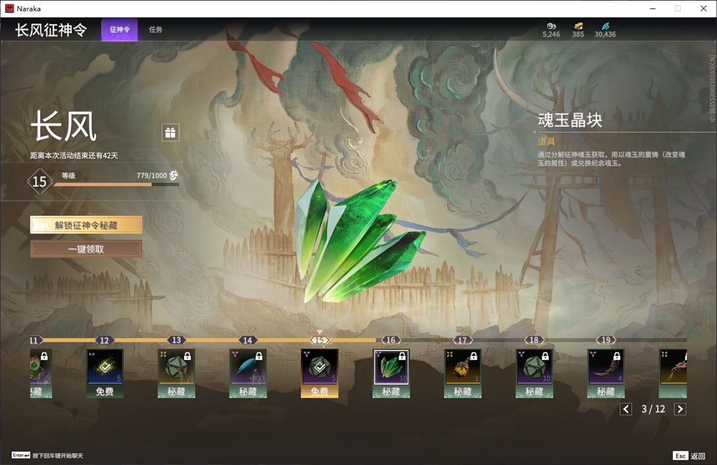Click the 3 / 12 page indicator

(653, 409)
